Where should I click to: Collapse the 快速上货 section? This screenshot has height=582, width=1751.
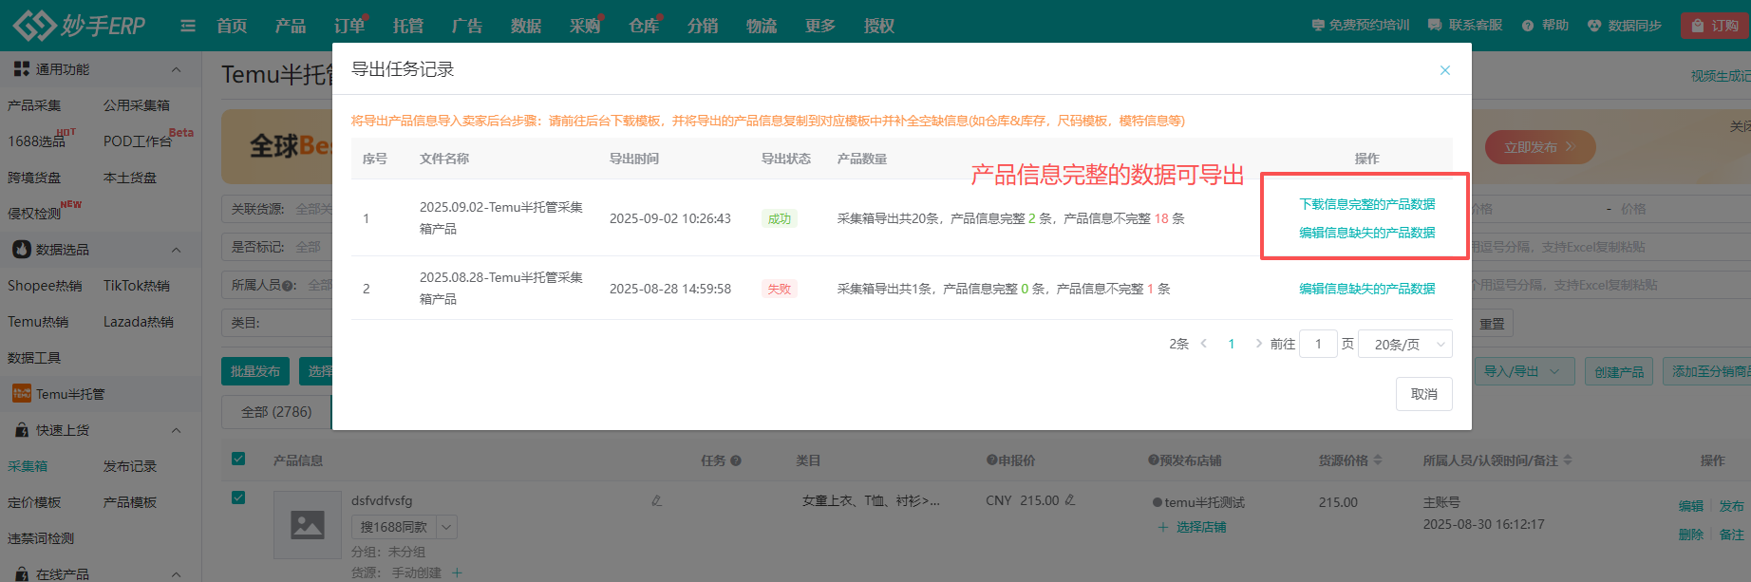pos(176,430)
